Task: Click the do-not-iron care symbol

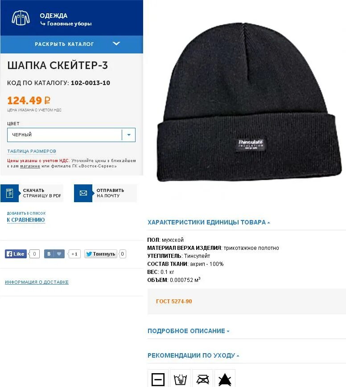Action: click(x=203, y=379)
